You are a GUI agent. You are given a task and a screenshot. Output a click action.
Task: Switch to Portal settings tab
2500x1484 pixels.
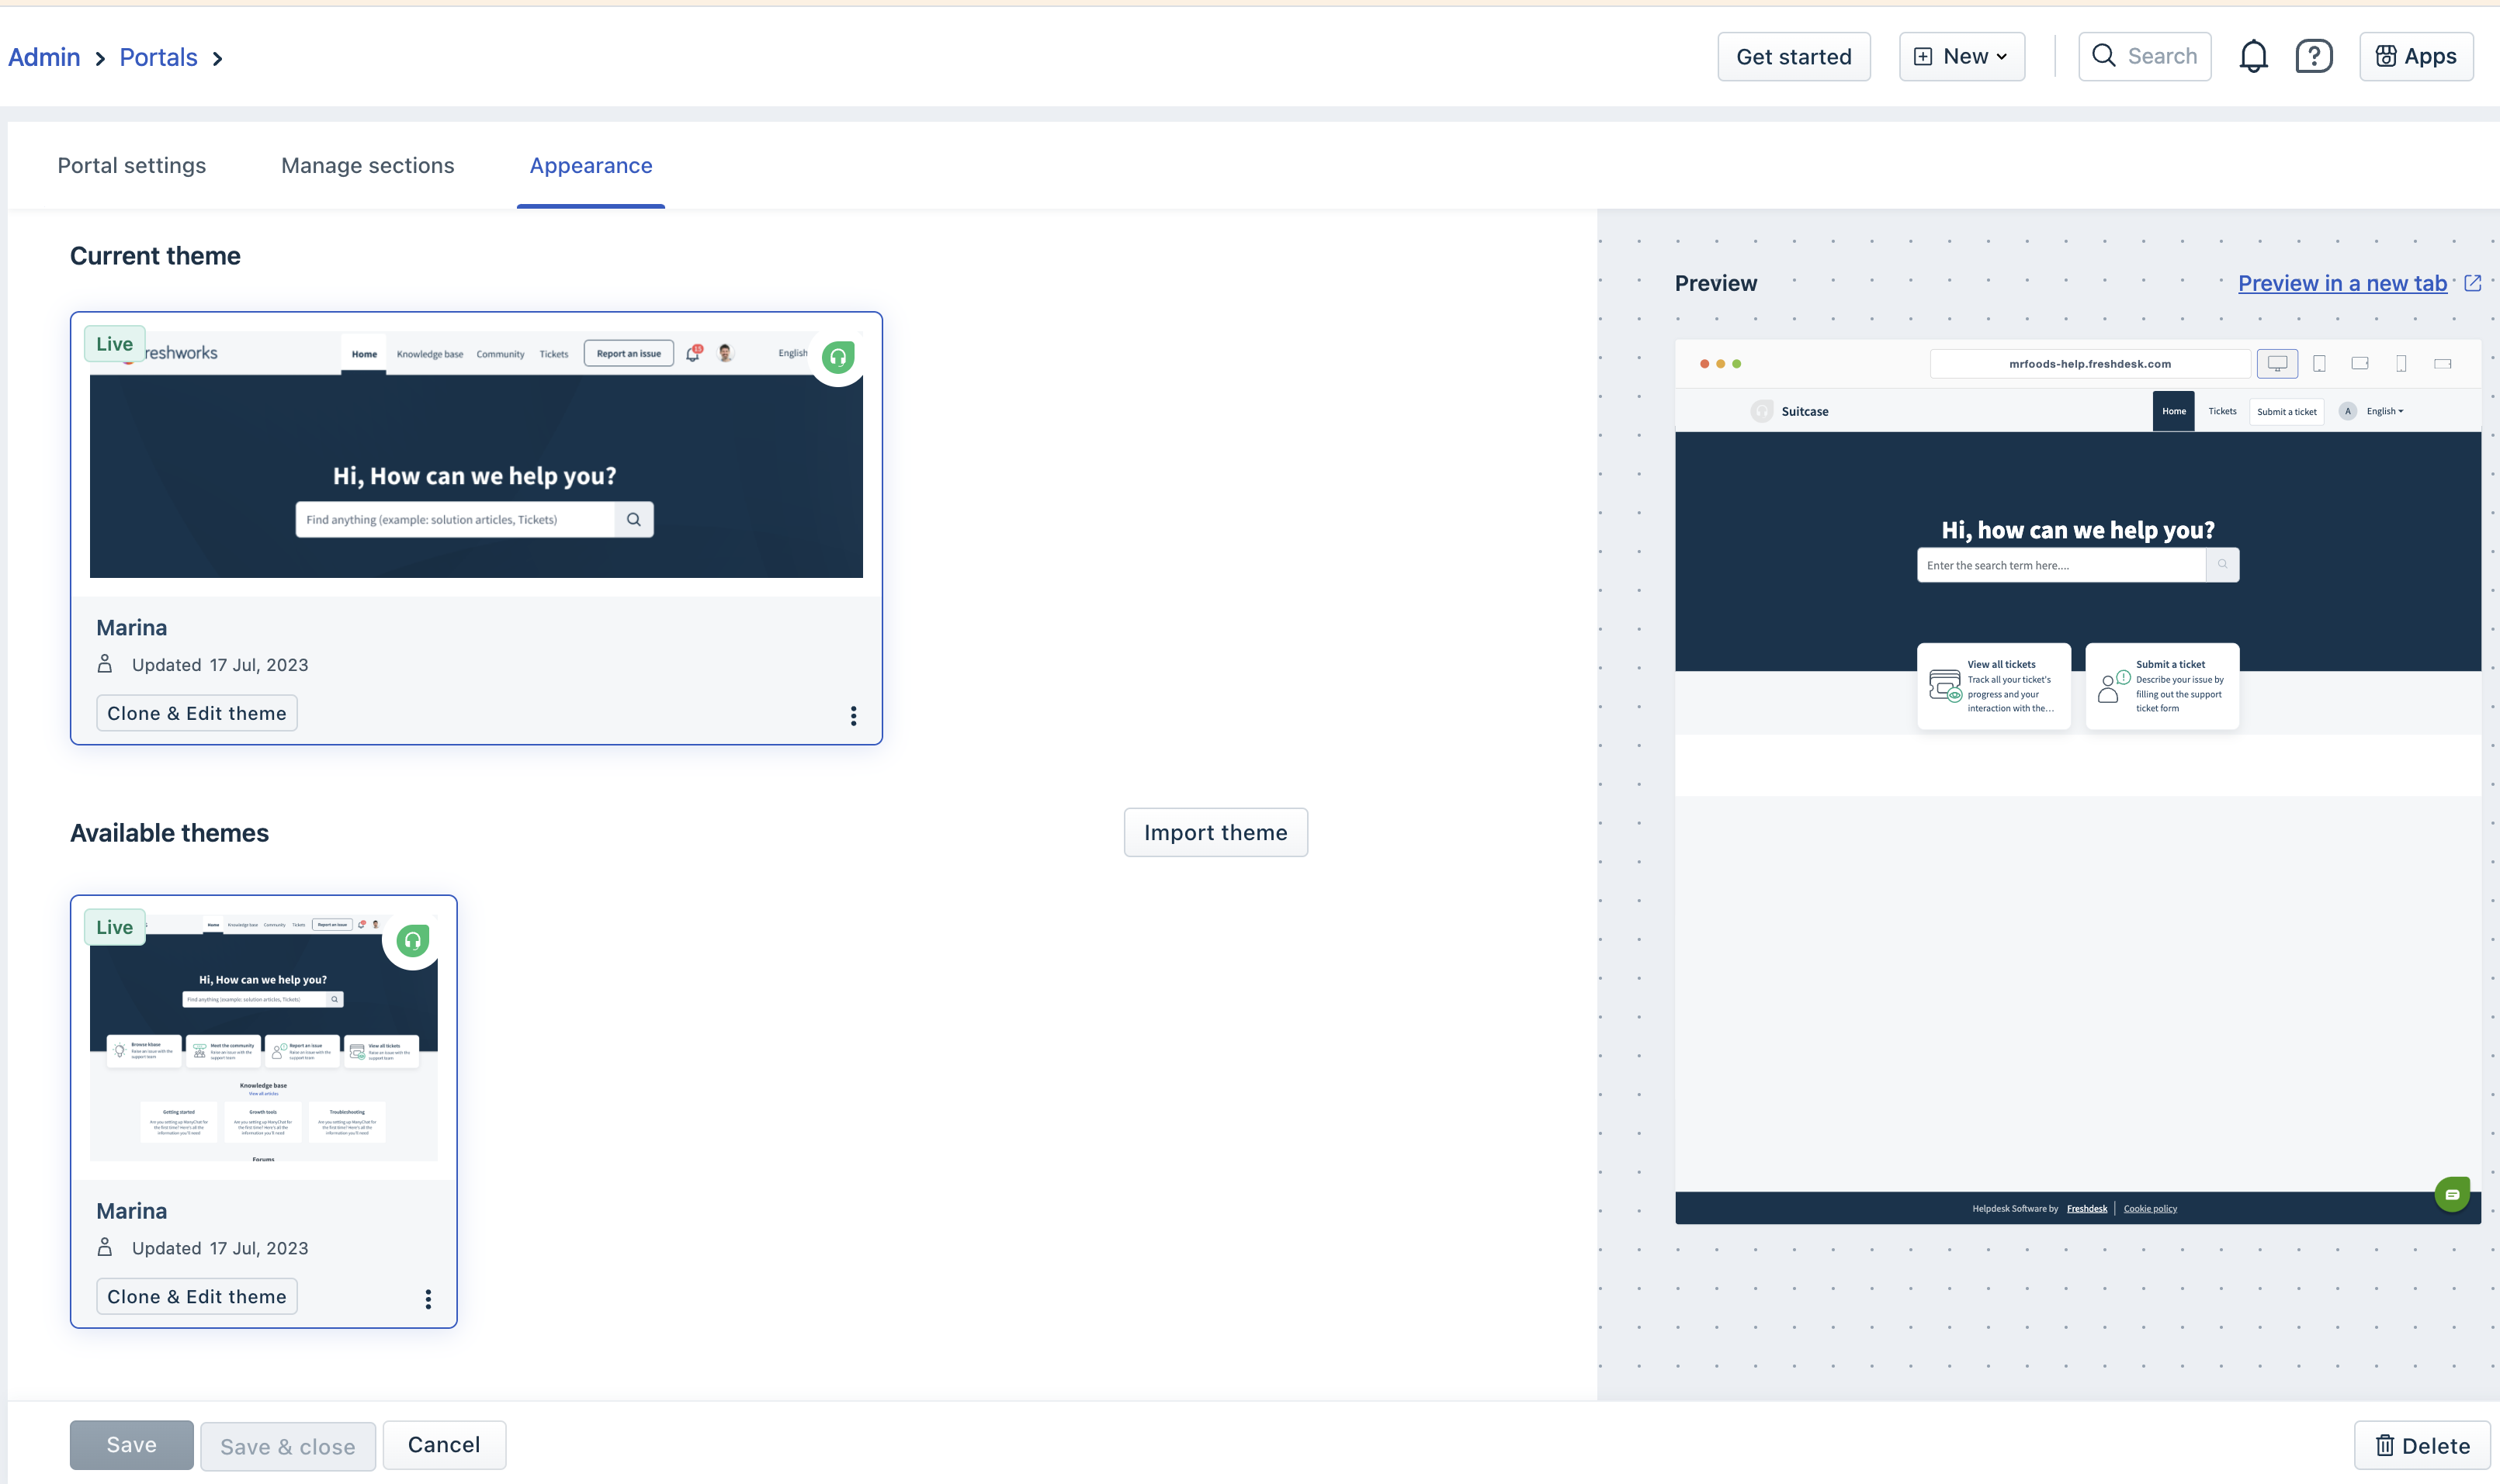click(131, 166)
